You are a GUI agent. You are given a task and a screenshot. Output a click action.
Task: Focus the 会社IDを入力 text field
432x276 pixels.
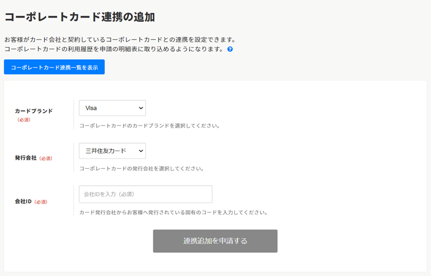[145, 194]
